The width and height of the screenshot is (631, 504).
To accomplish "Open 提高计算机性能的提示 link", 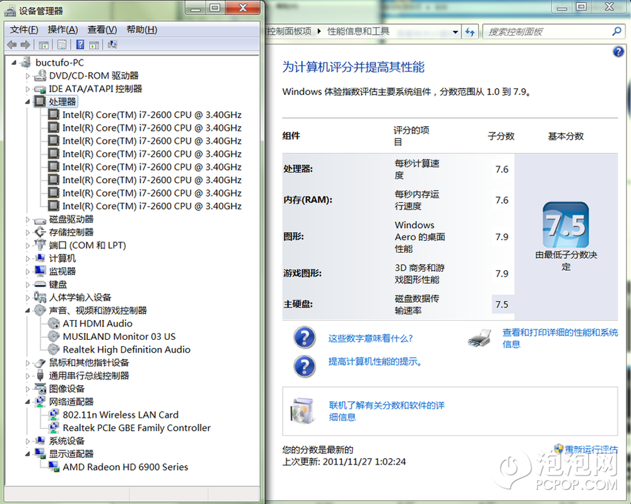I will tap(375, 361).
